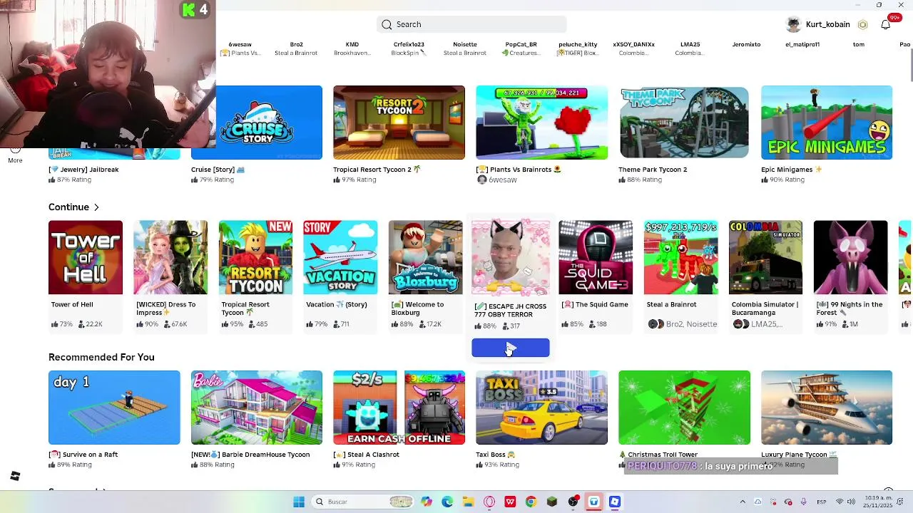Click the Windows Buscar search box

click(362, 502)
